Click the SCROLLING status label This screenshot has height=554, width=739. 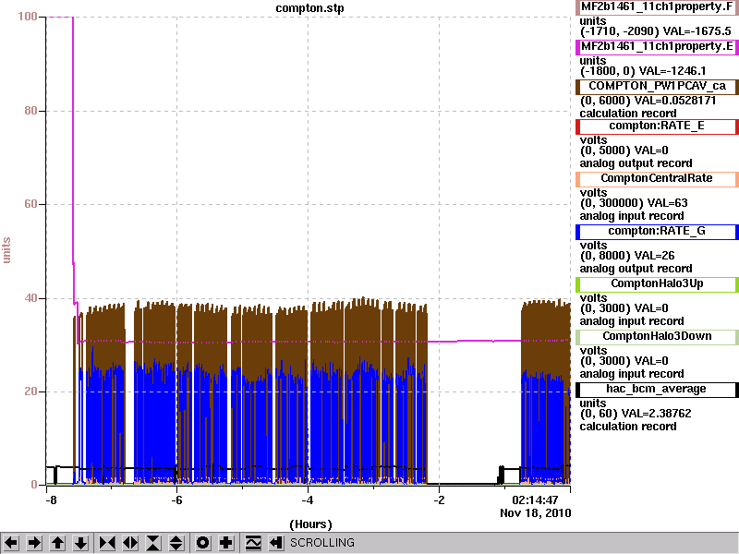(322, 543)
